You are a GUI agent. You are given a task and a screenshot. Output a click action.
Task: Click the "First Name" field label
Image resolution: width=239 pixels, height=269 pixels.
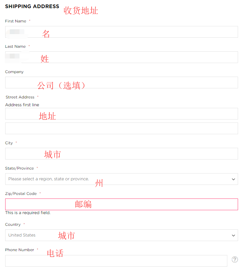tap(16, 21)
